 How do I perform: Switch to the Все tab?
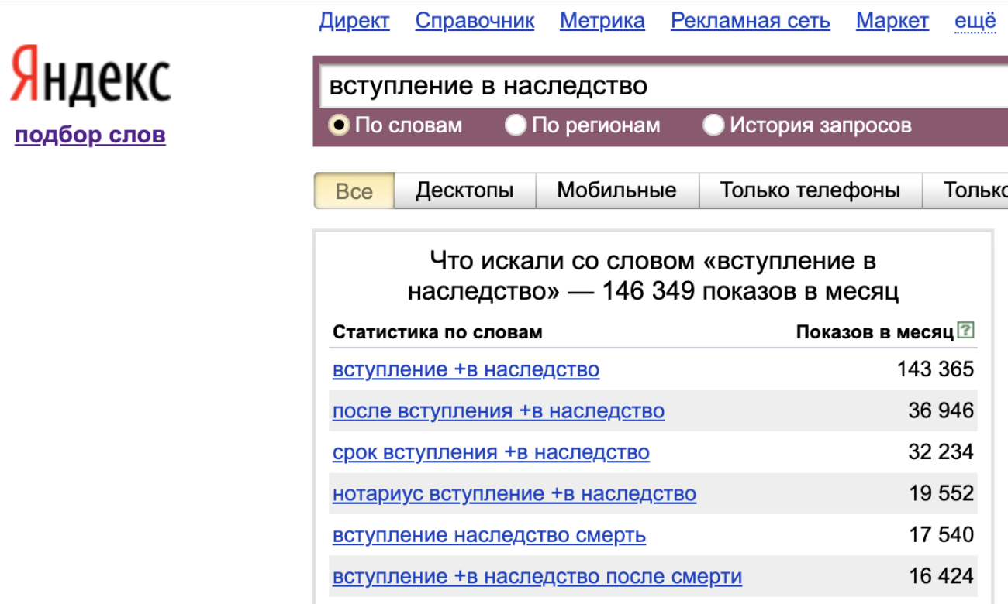[x=354, y=190]
